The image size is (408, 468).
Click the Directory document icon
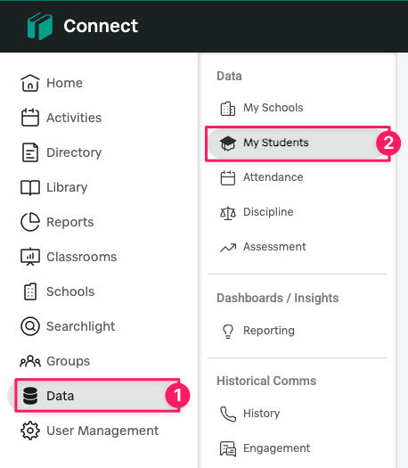coord(30,152)
